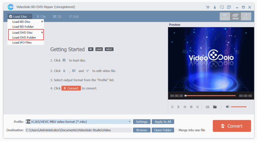The height and width of the screenshot is (141, 257).
Task: Click the register key icon in title bar
Action: click(215, 7)
